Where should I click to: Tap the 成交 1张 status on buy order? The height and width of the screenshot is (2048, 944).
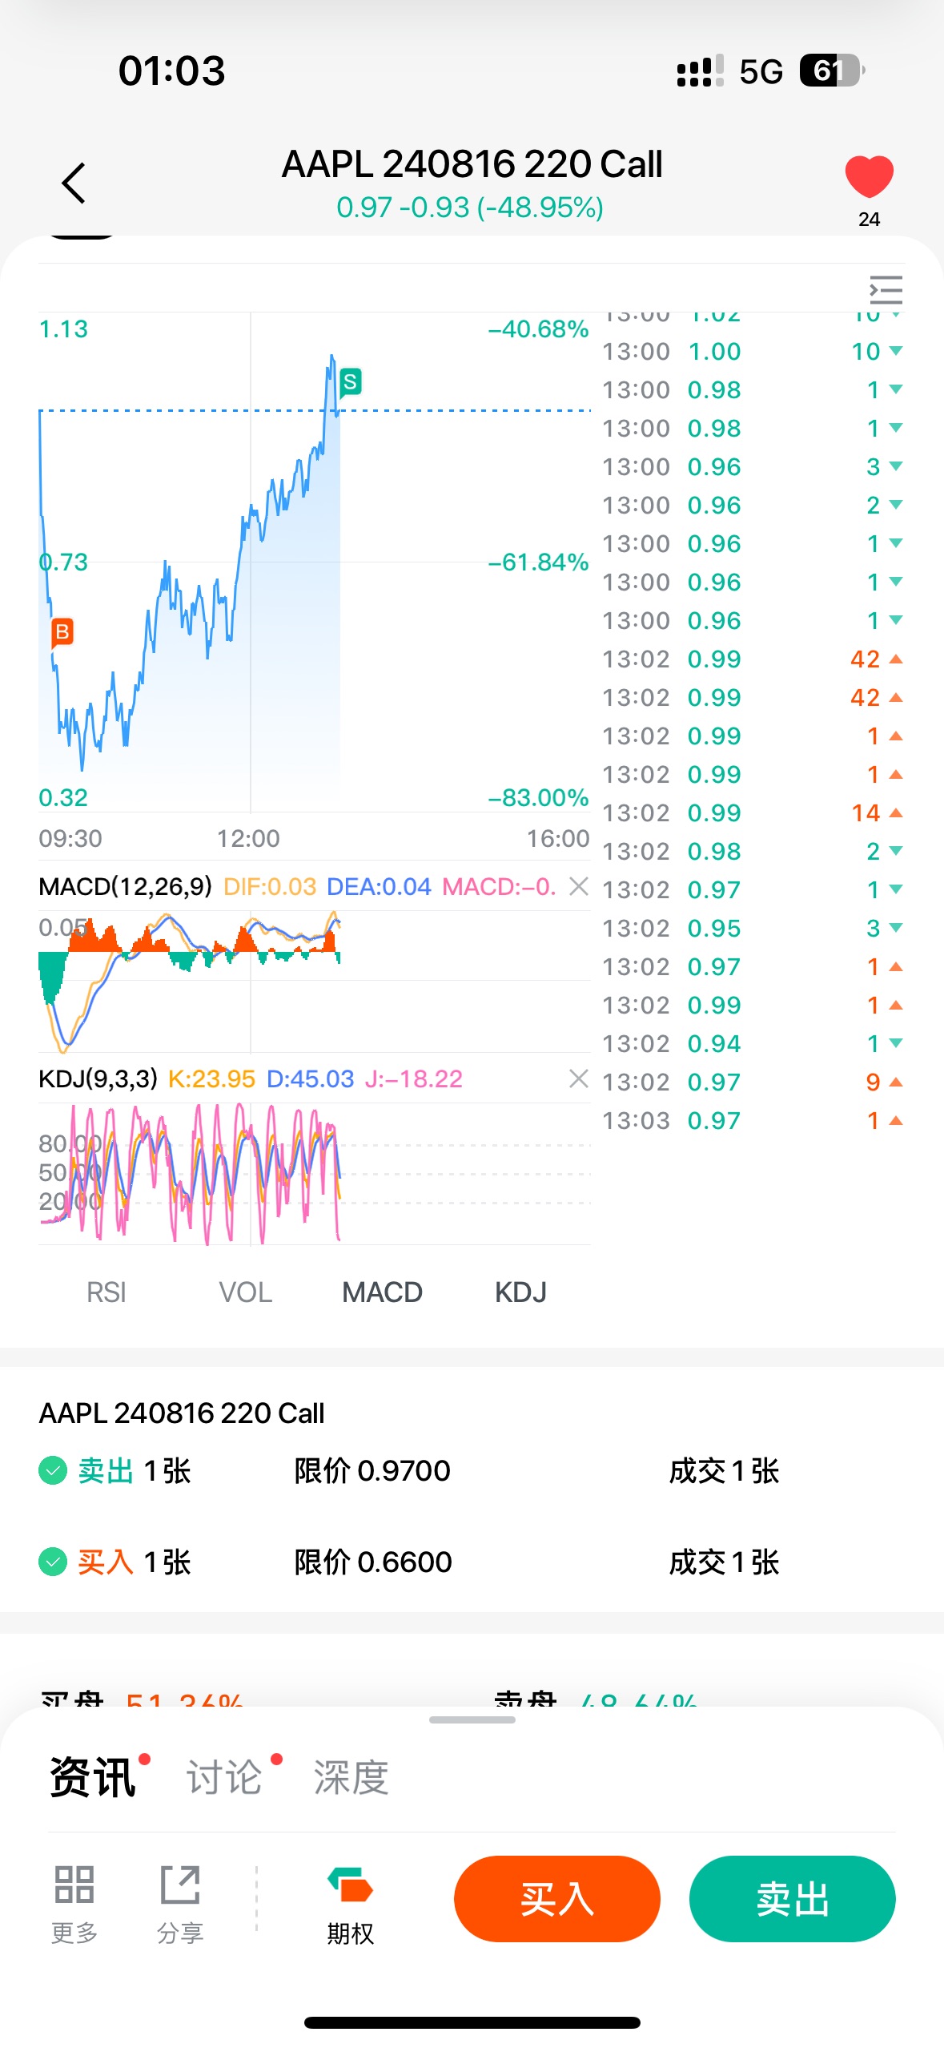tap(724, 1562)
